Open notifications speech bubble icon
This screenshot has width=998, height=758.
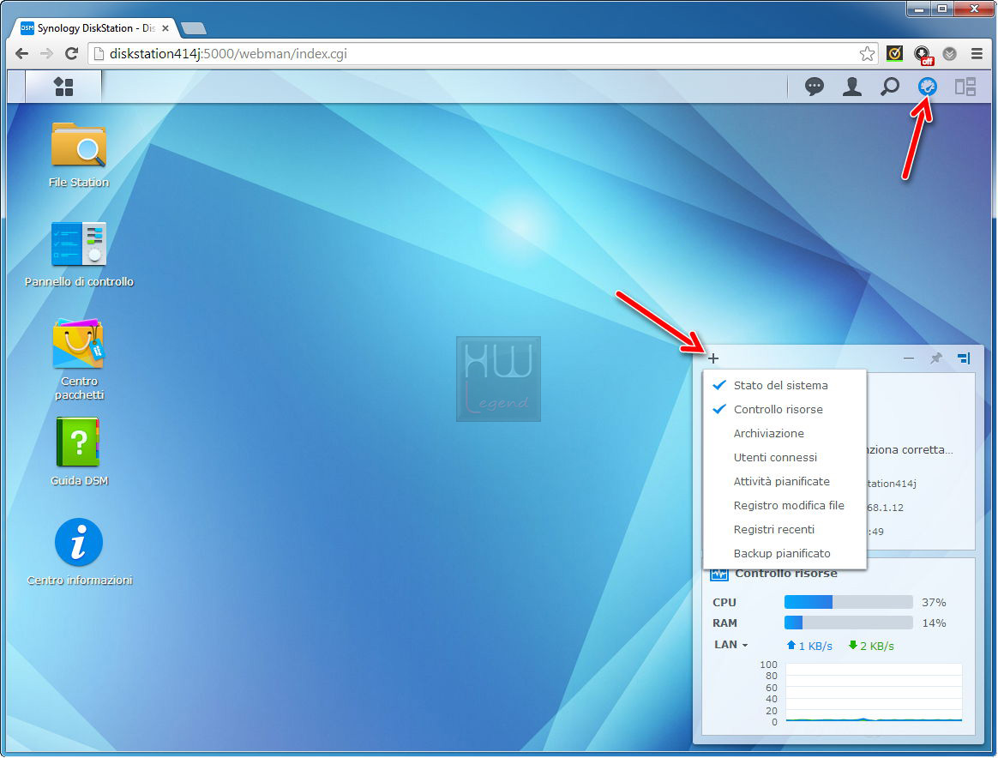click(814, 87)
